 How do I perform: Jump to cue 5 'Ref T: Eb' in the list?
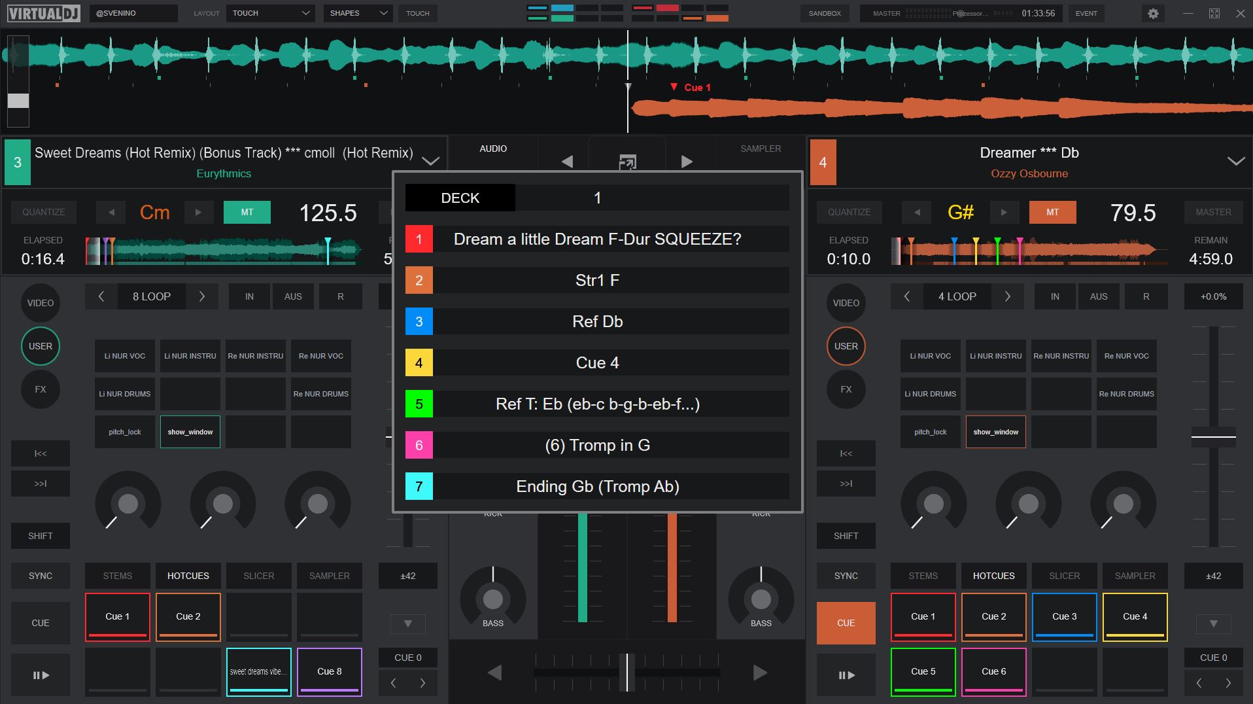click(x=597, y=404)
